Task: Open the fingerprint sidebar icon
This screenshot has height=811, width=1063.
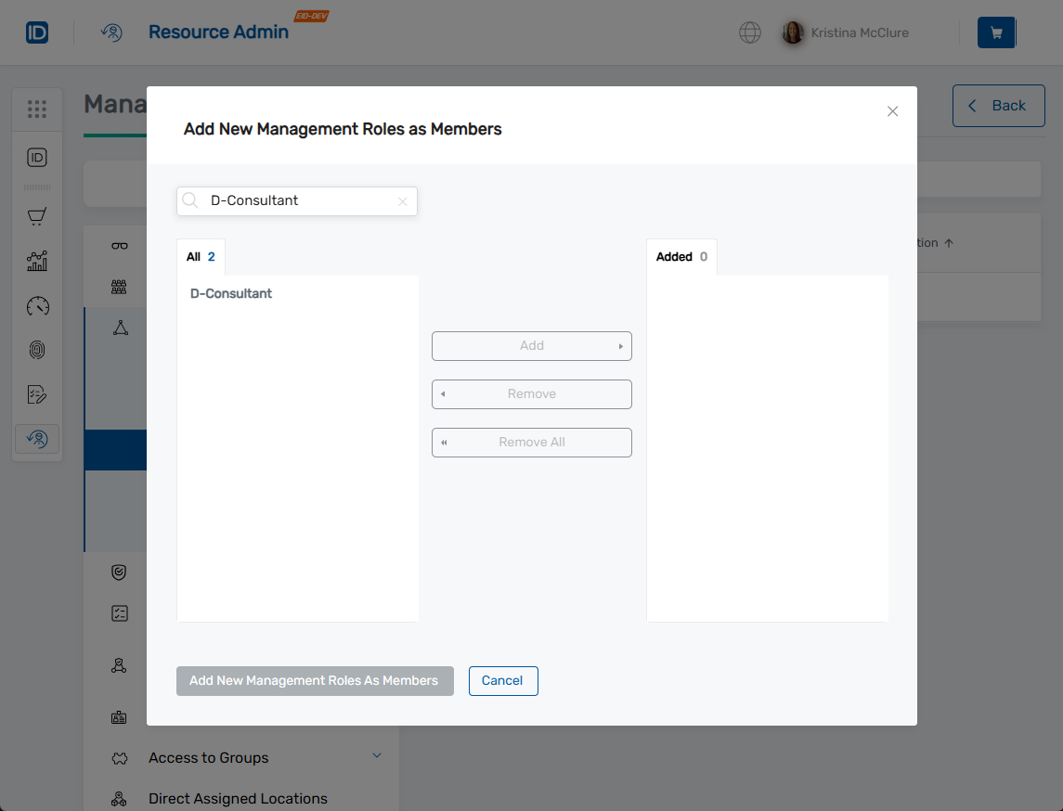Action: (37, 350)
